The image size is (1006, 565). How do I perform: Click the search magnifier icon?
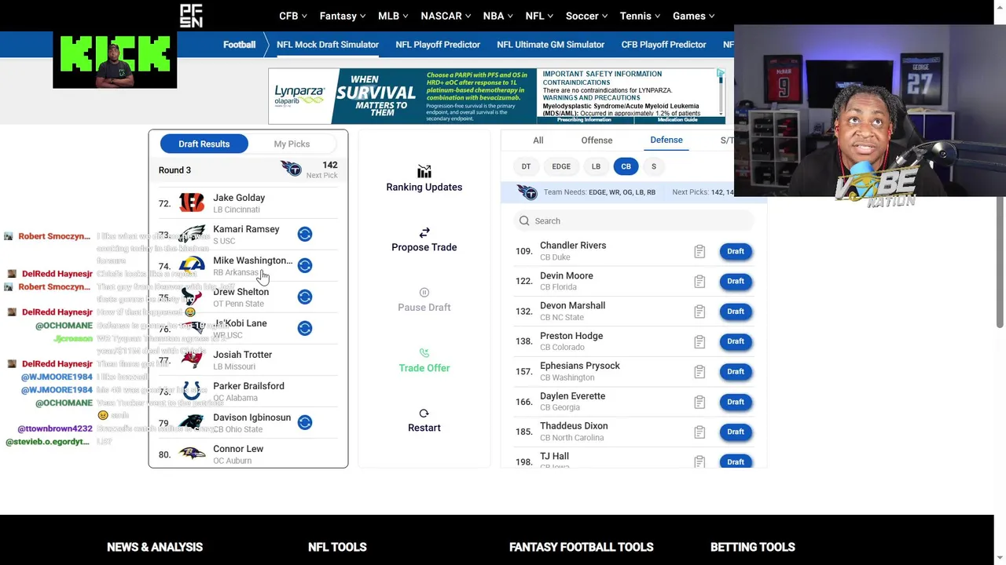click(x=524, y=221)
